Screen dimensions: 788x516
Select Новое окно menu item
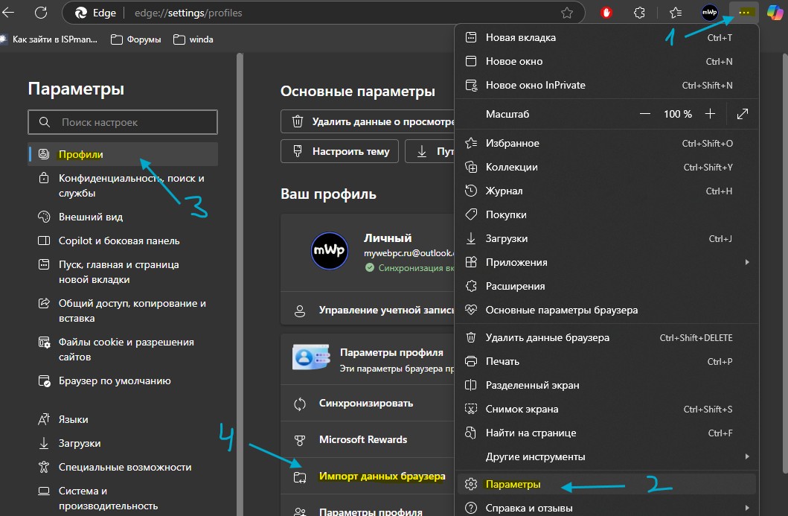(x=606, y=61)
